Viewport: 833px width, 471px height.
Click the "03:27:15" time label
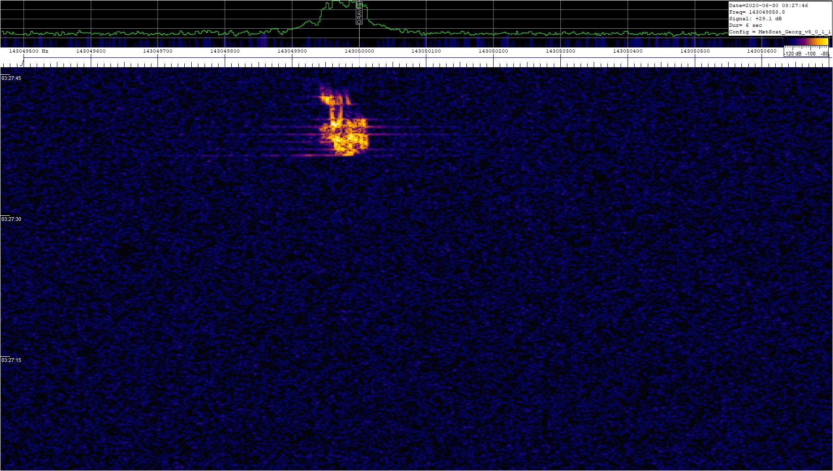coord(11,360)
